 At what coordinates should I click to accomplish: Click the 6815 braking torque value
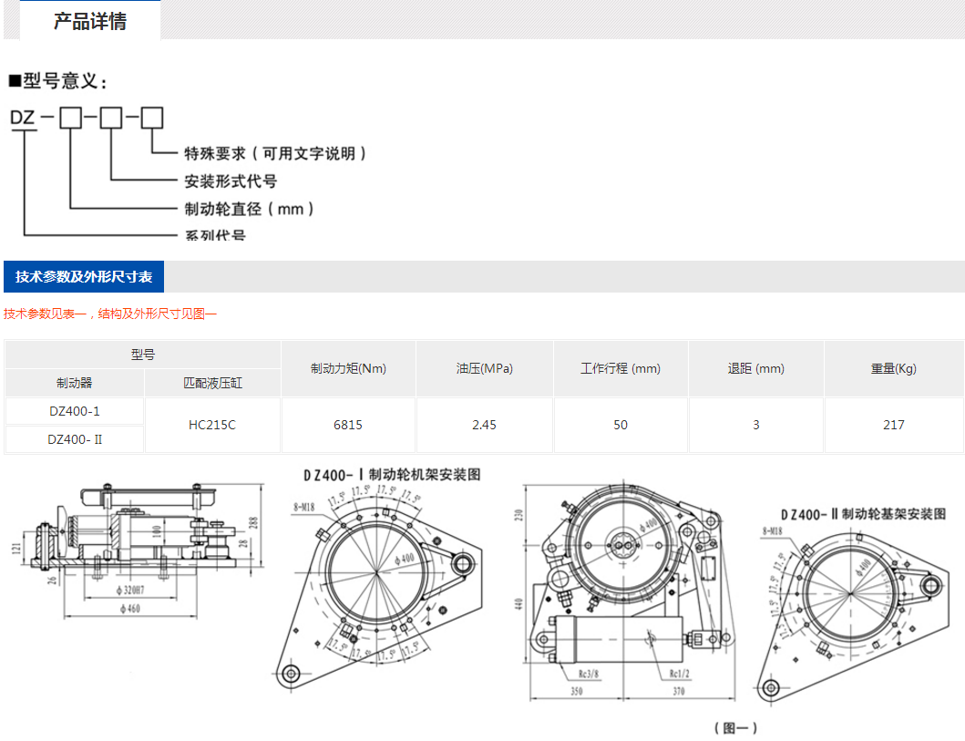[x=348, y=425]
